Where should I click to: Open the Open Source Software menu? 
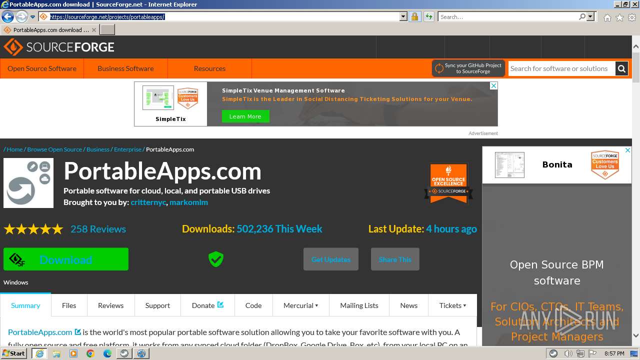click(42, 68)
